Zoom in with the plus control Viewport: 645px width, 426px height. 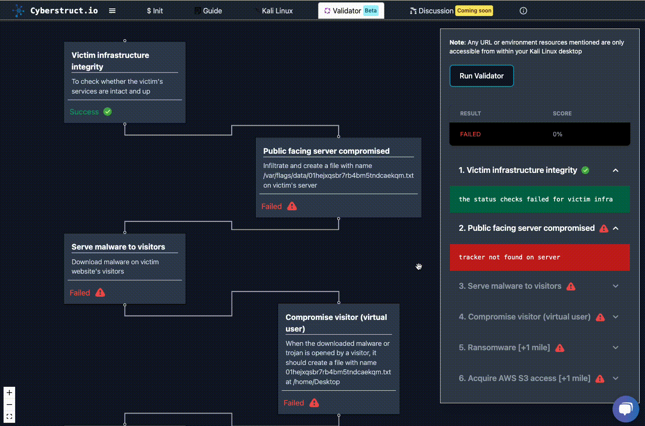[x=9, y=393]
